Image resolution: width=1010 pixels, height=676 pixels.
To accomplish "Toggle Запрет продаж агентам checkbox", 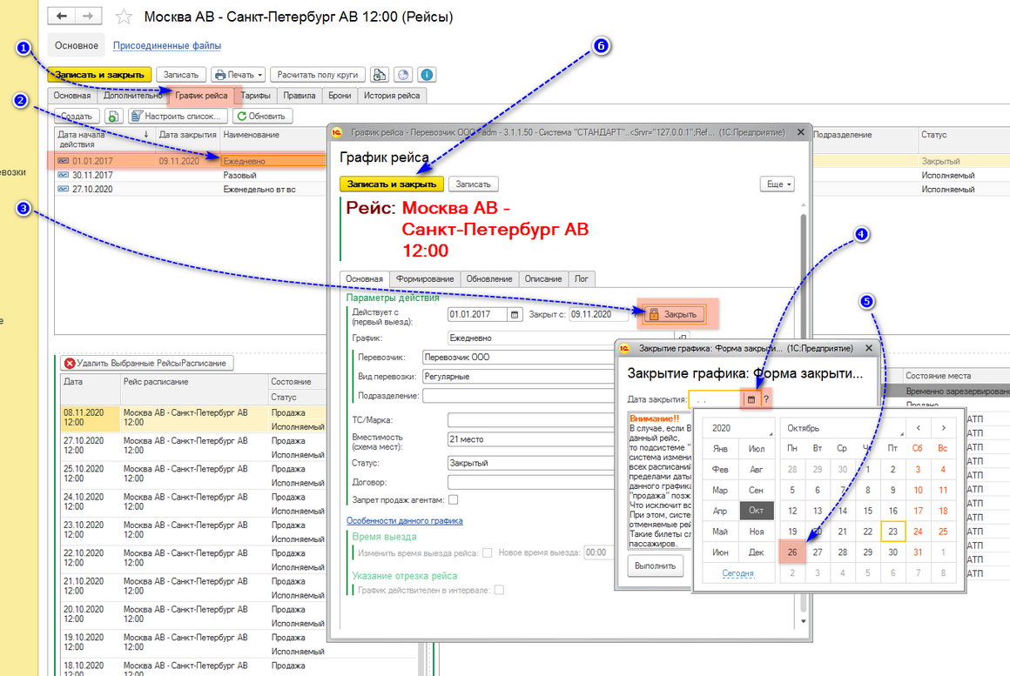I will click(x=453, y=500).
